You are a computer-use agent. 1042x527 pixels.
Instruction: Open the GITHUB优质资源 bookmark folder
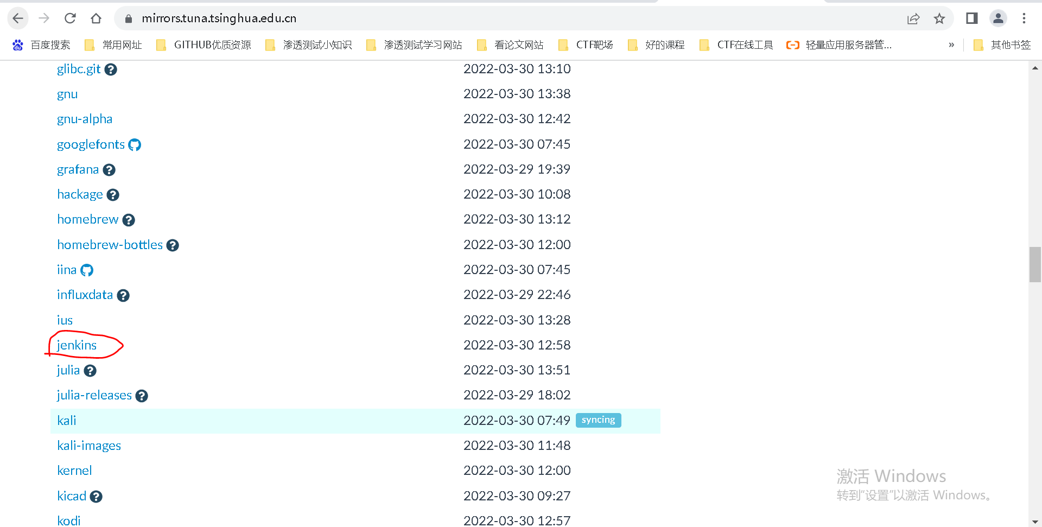click(204, 45)
